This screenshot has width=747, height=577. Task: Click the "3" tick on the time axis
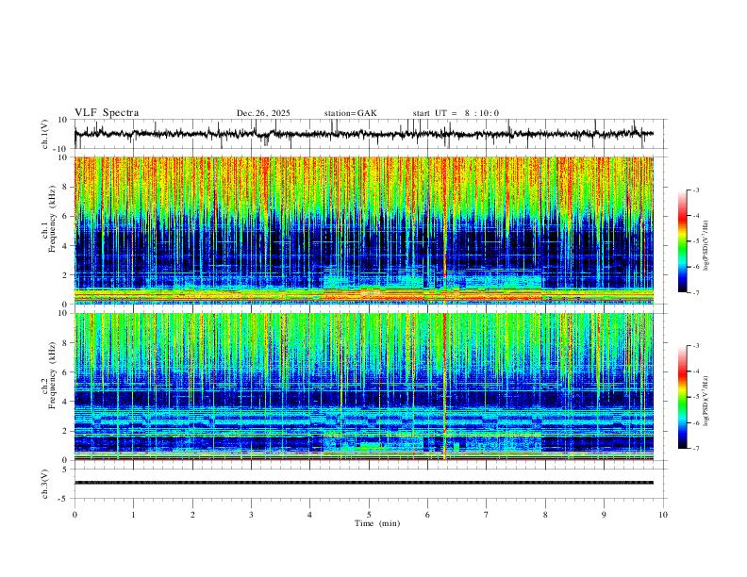pos(251,515)
